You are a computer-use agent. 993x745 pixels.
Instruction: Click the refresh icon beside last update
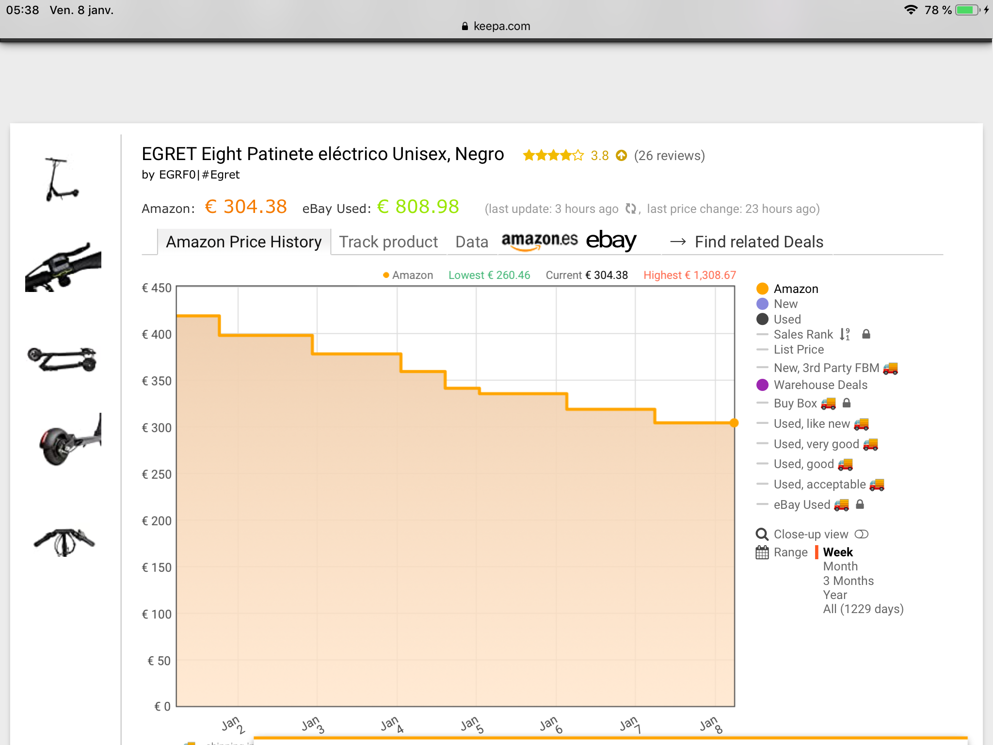pyautogui.click(x=630, y=209)
